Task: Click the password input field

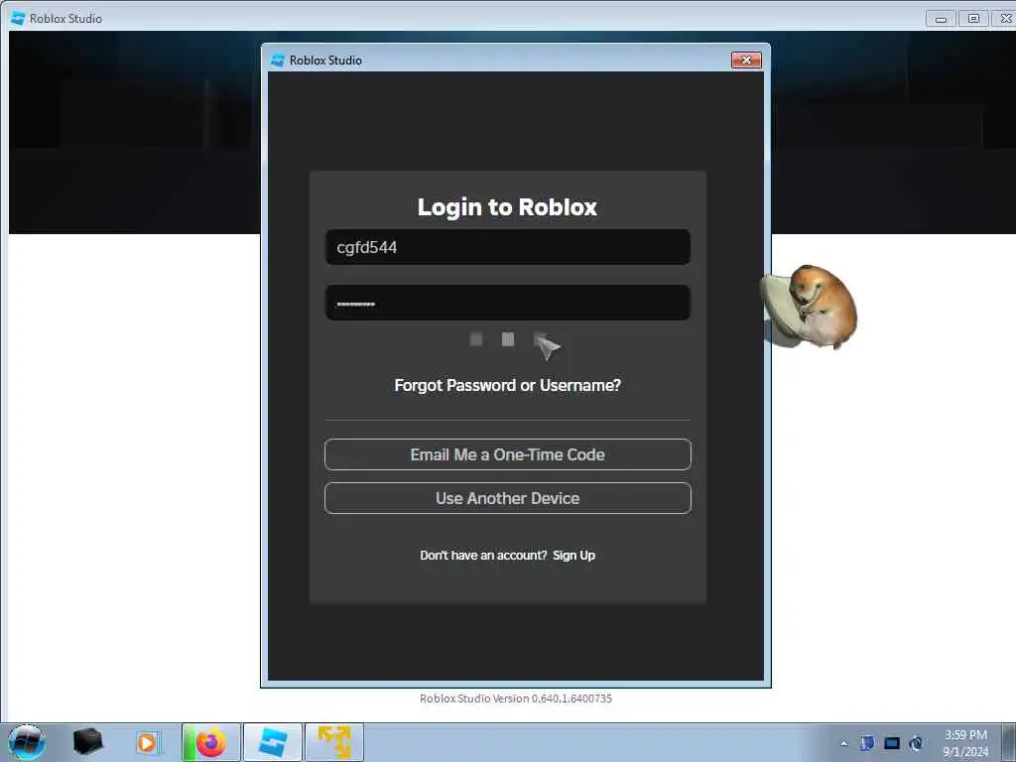Action: 507,303
